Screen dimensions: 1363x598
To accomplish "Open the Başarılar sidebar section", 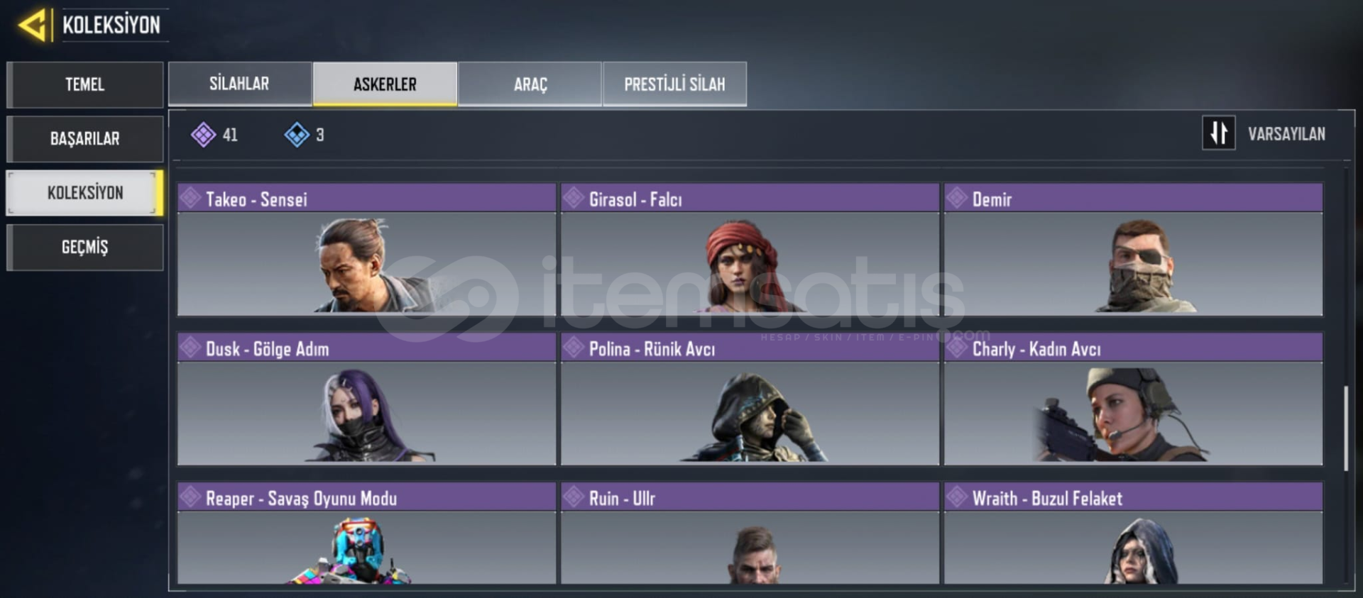I will click(x=85, y=139).
